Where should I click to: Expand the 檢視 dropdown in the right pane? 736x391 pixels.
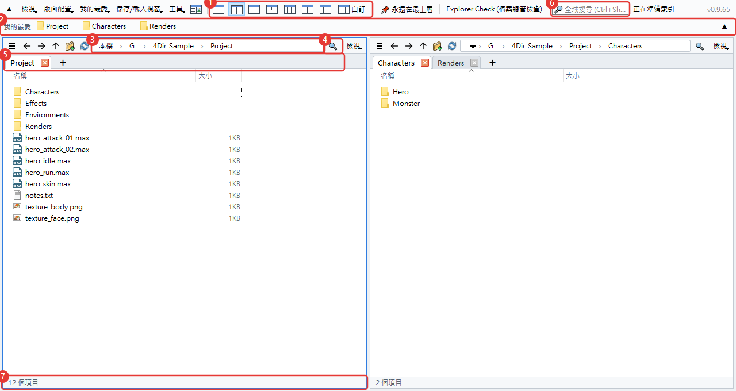[720, 46]
